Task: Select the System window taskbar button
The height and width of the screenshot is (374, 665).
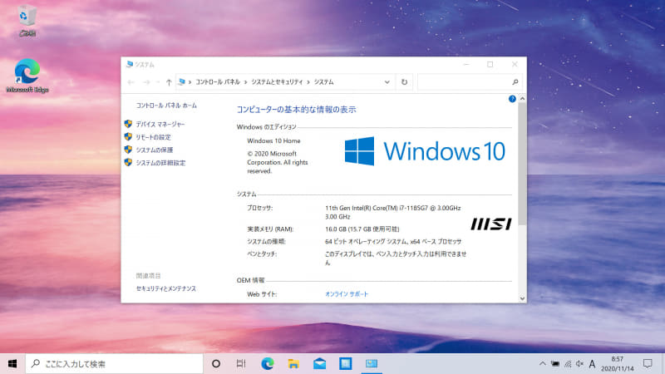Action: tap(372, 363)
